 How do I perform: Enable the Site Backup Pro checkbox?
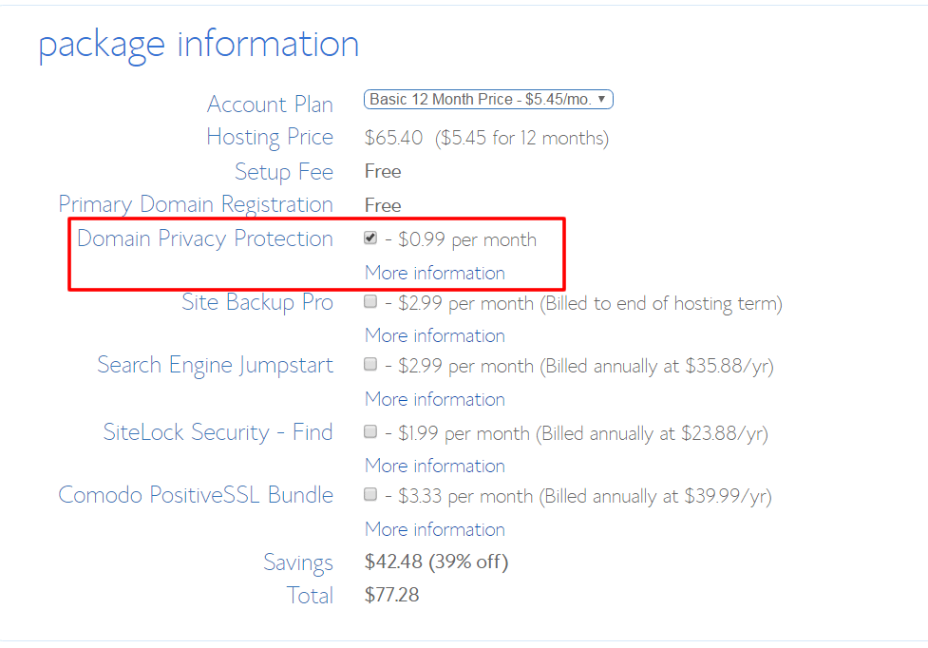tap(370, 302)
